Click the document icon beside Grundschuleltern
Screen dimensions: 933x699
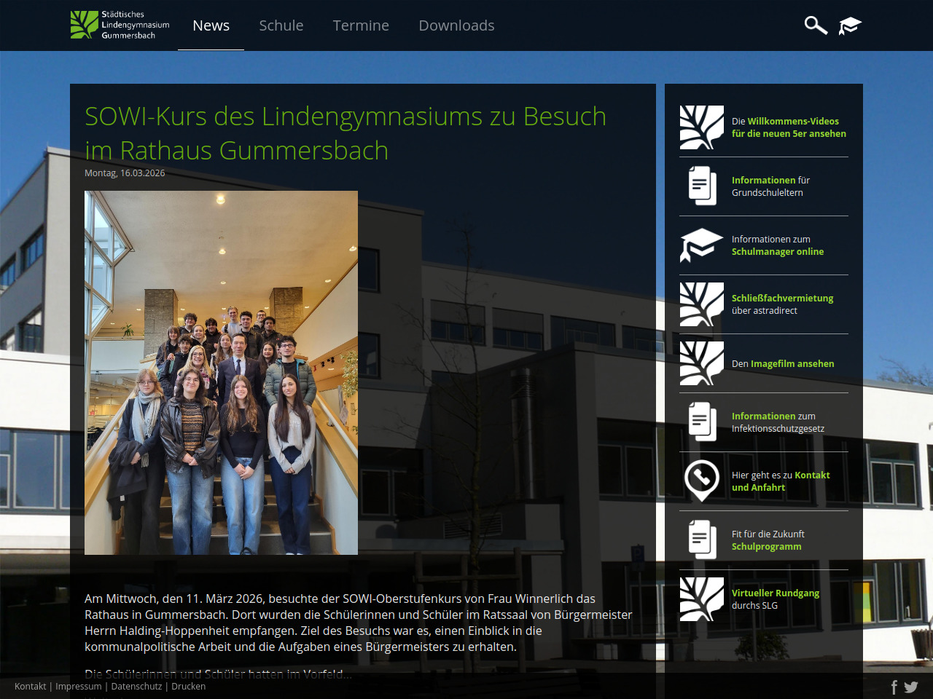pos(701,186)
